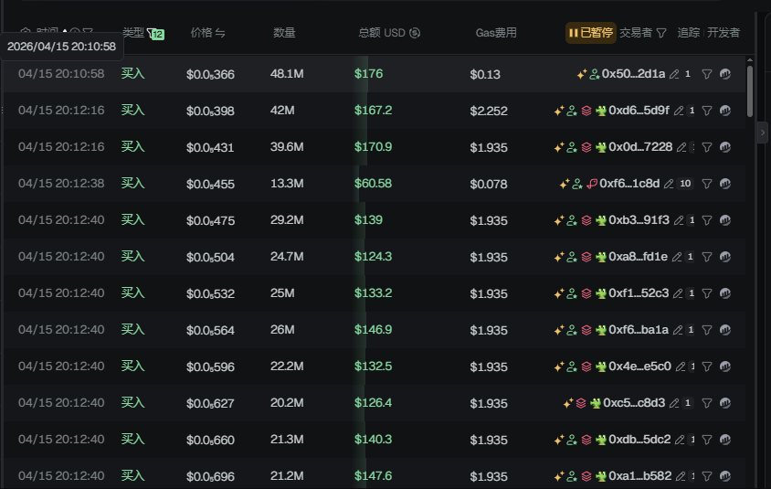This screenshot has width=771, height=489.
Task: Click the frog icon beside 0xa1...b582
Action: tap(601, 476)
